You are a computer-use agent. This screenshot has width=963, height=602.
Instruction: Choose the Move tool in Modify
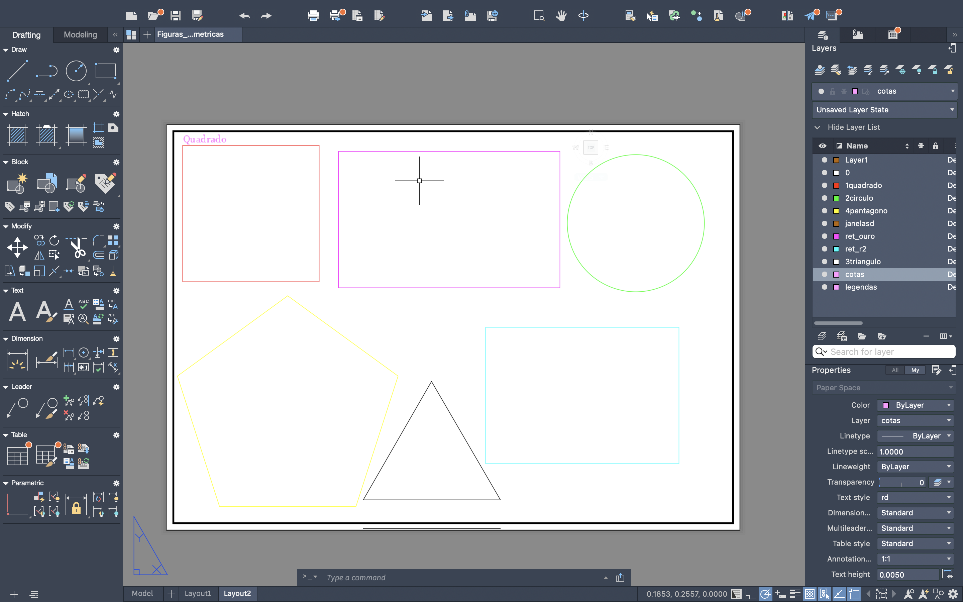point(17,247)
